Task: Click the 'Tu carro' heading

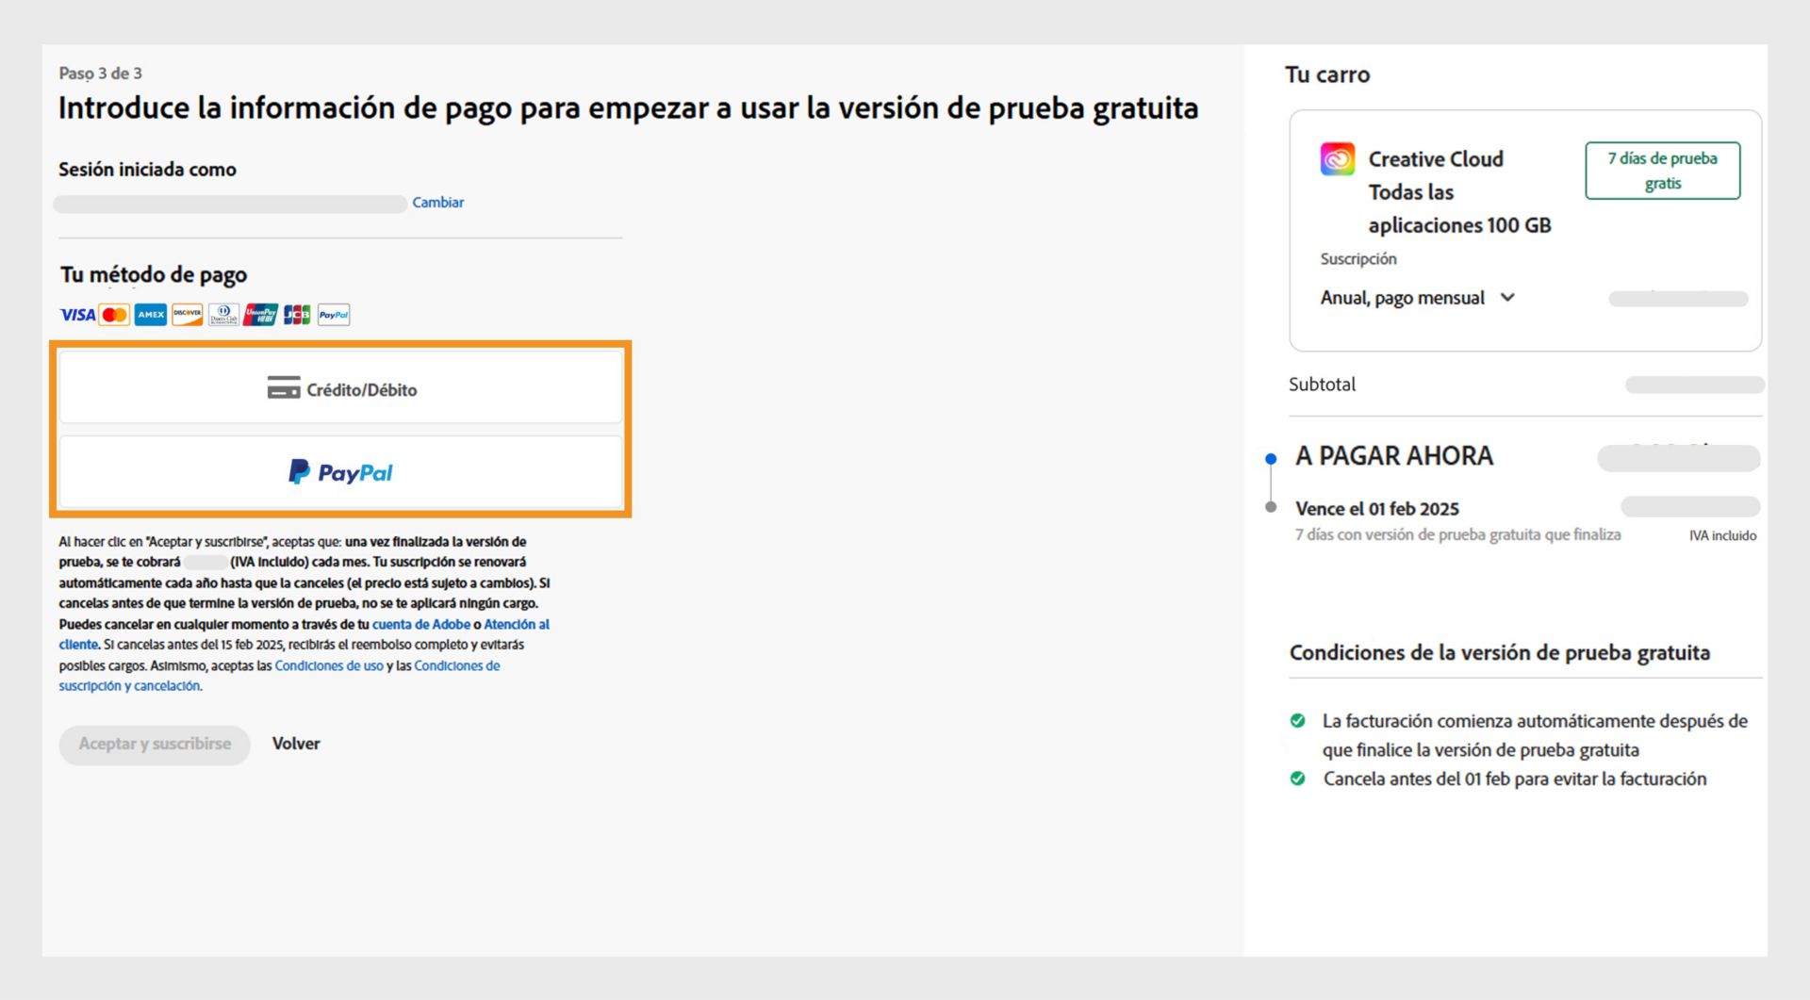Action: click(x=1327, y=74)
